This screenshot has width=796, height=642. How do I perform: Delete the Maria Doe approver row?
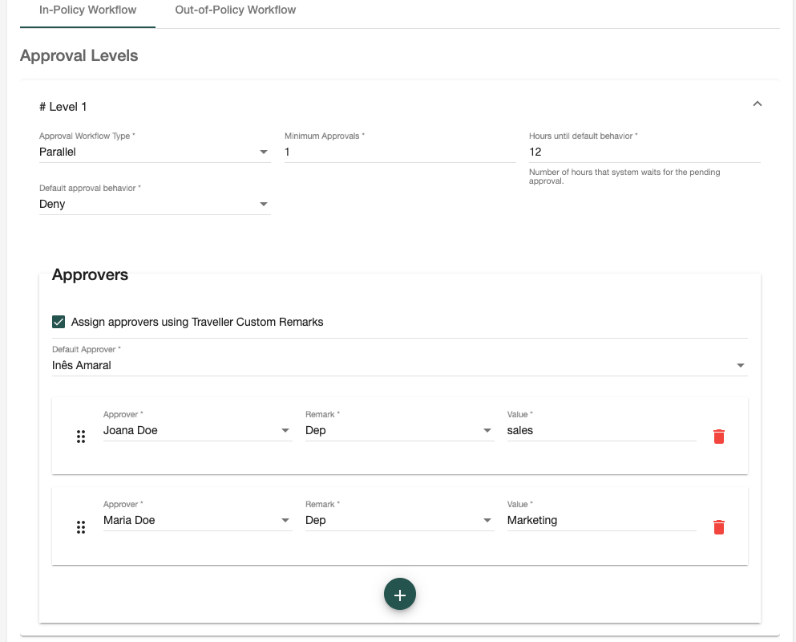pos(719,526)
